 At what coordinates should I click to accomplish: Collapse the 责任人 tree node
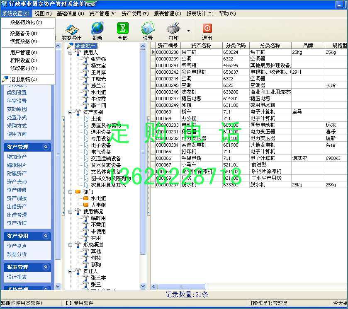[71, 272]
